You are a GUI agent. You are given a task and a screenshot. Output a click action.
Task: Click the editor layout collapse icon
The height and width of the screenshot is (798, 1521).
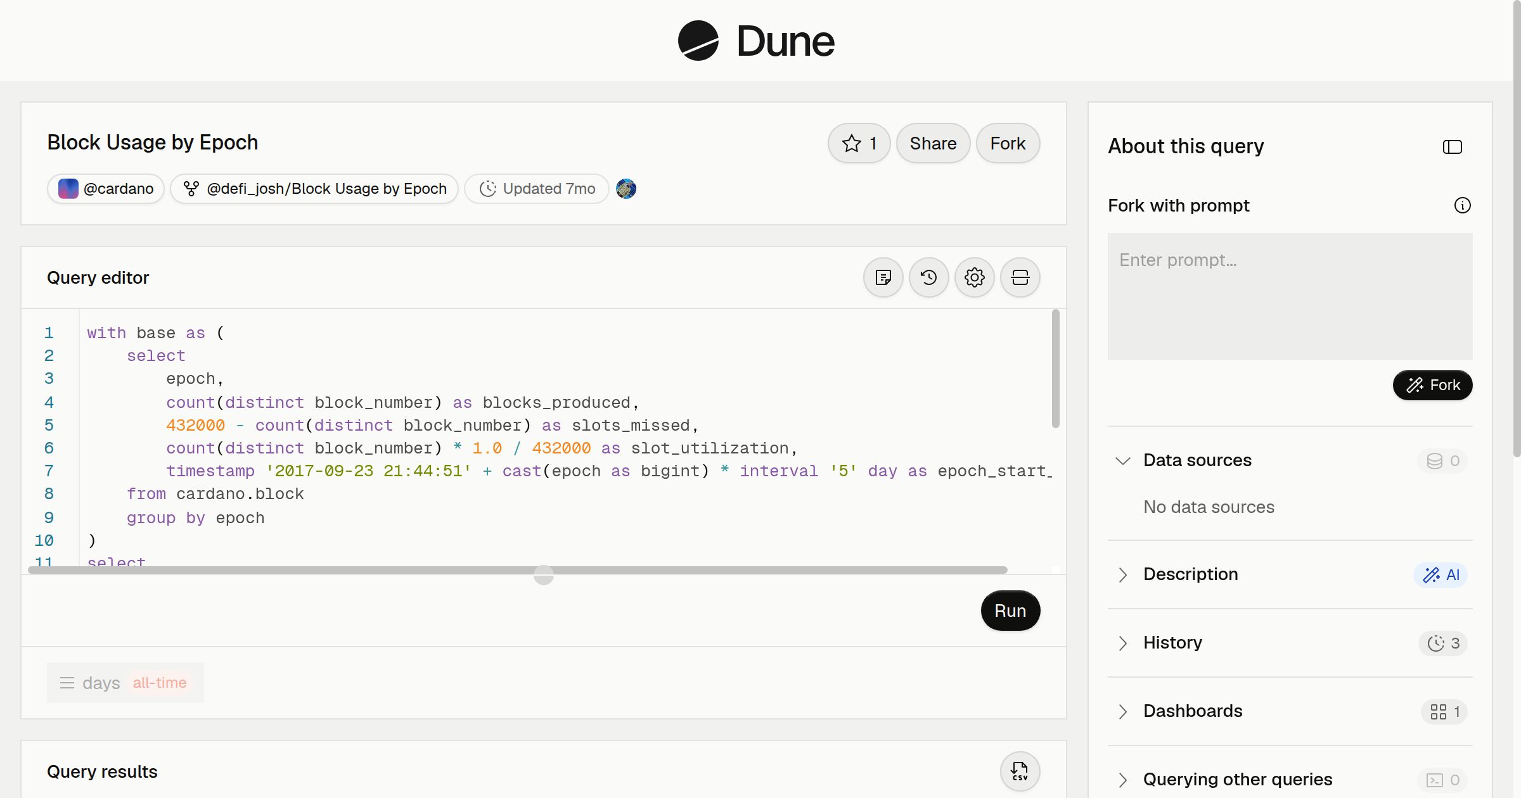point(1020,277)
